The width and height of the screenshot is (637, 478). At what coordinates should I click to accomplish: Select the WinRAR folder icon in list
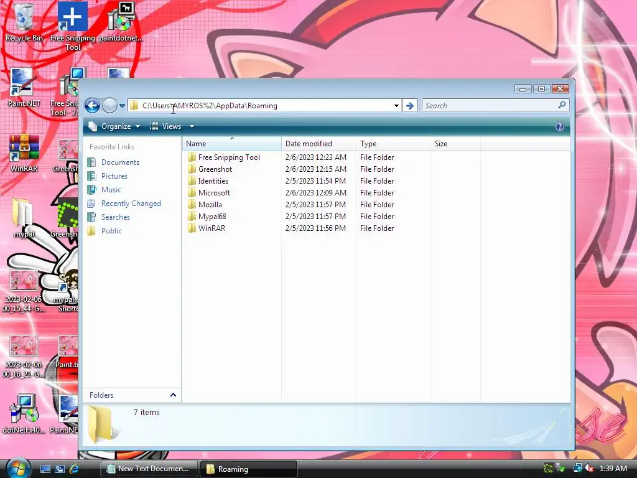[192, 228]
